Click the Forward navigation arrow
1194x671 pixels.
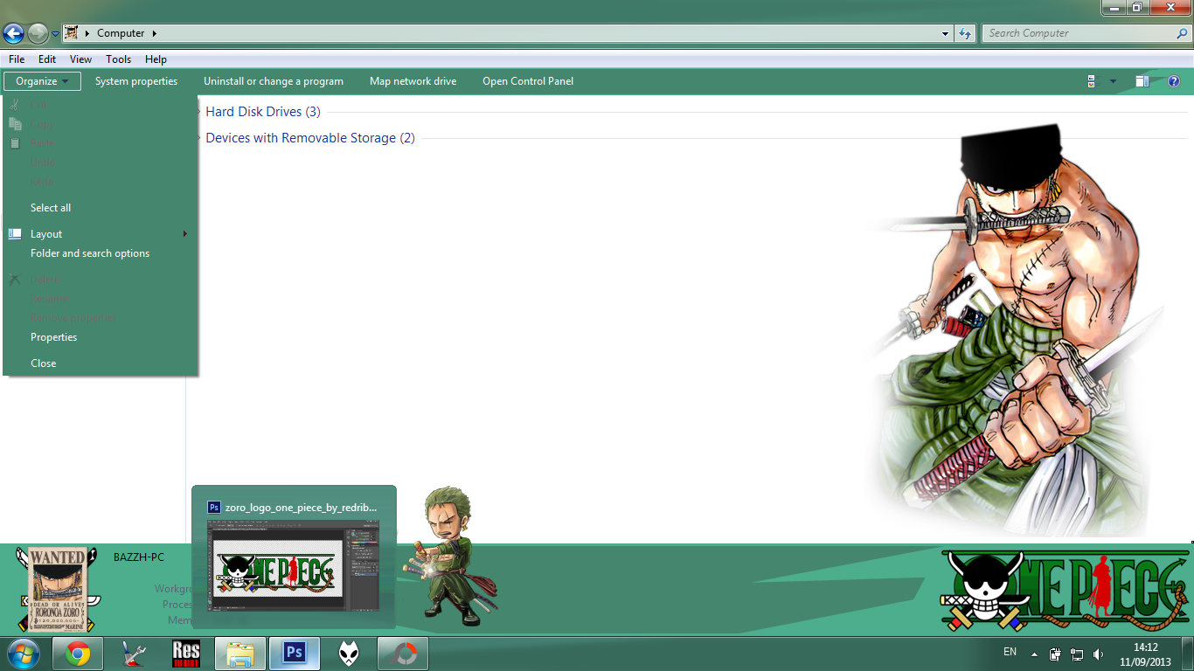pyautogui.click(x=38, y=33)
